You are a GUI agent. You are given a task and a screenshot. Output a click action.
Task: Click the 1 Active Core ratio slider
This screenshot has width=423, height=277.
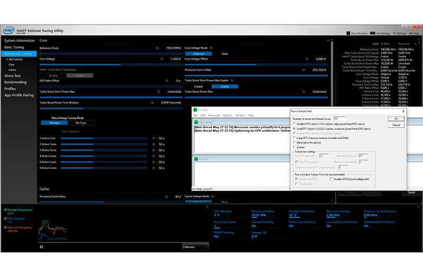point(104,138)
